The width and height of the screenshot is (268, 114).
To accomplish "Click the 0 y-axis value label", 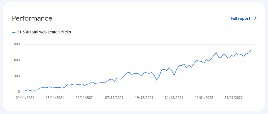I will pos(19,92).
